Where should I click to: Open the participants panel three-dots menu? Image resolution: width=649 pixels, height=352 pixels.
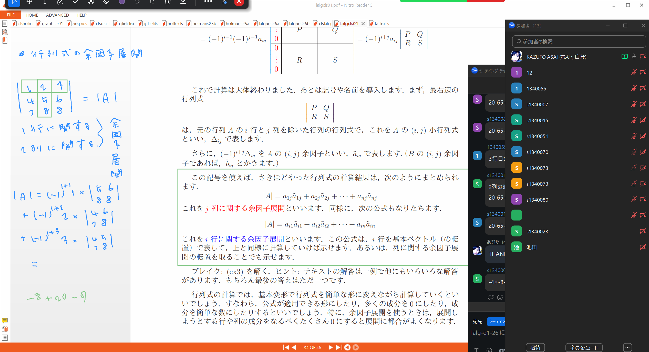click(627, 348)
